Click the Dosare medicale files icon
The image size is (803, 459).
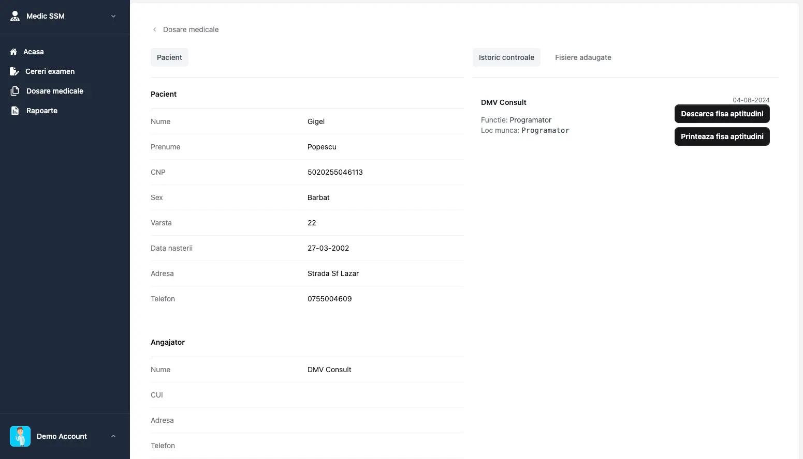click(15, 91)
